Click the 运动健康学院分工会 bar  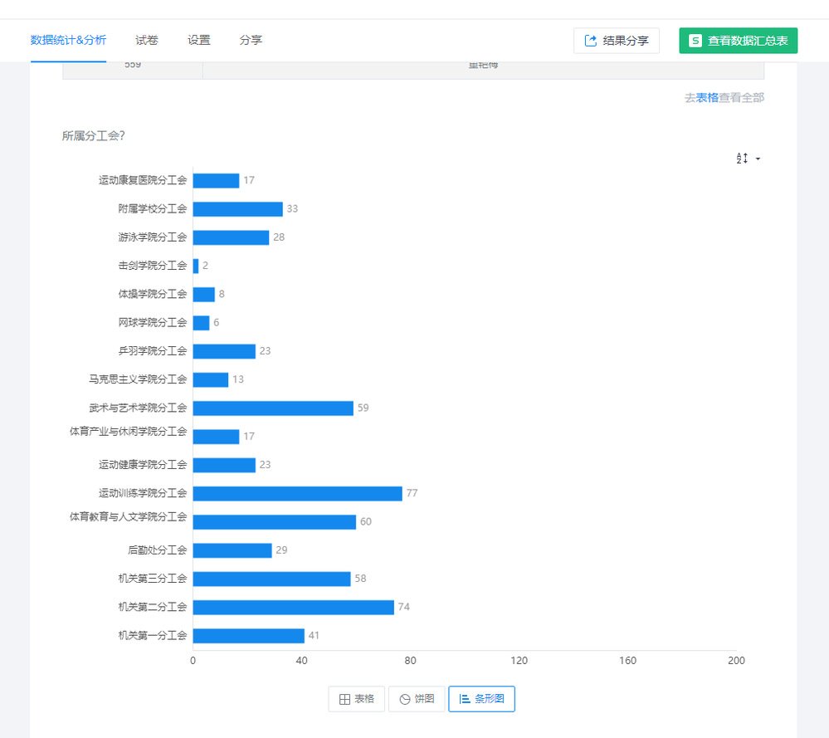(224, 465)
